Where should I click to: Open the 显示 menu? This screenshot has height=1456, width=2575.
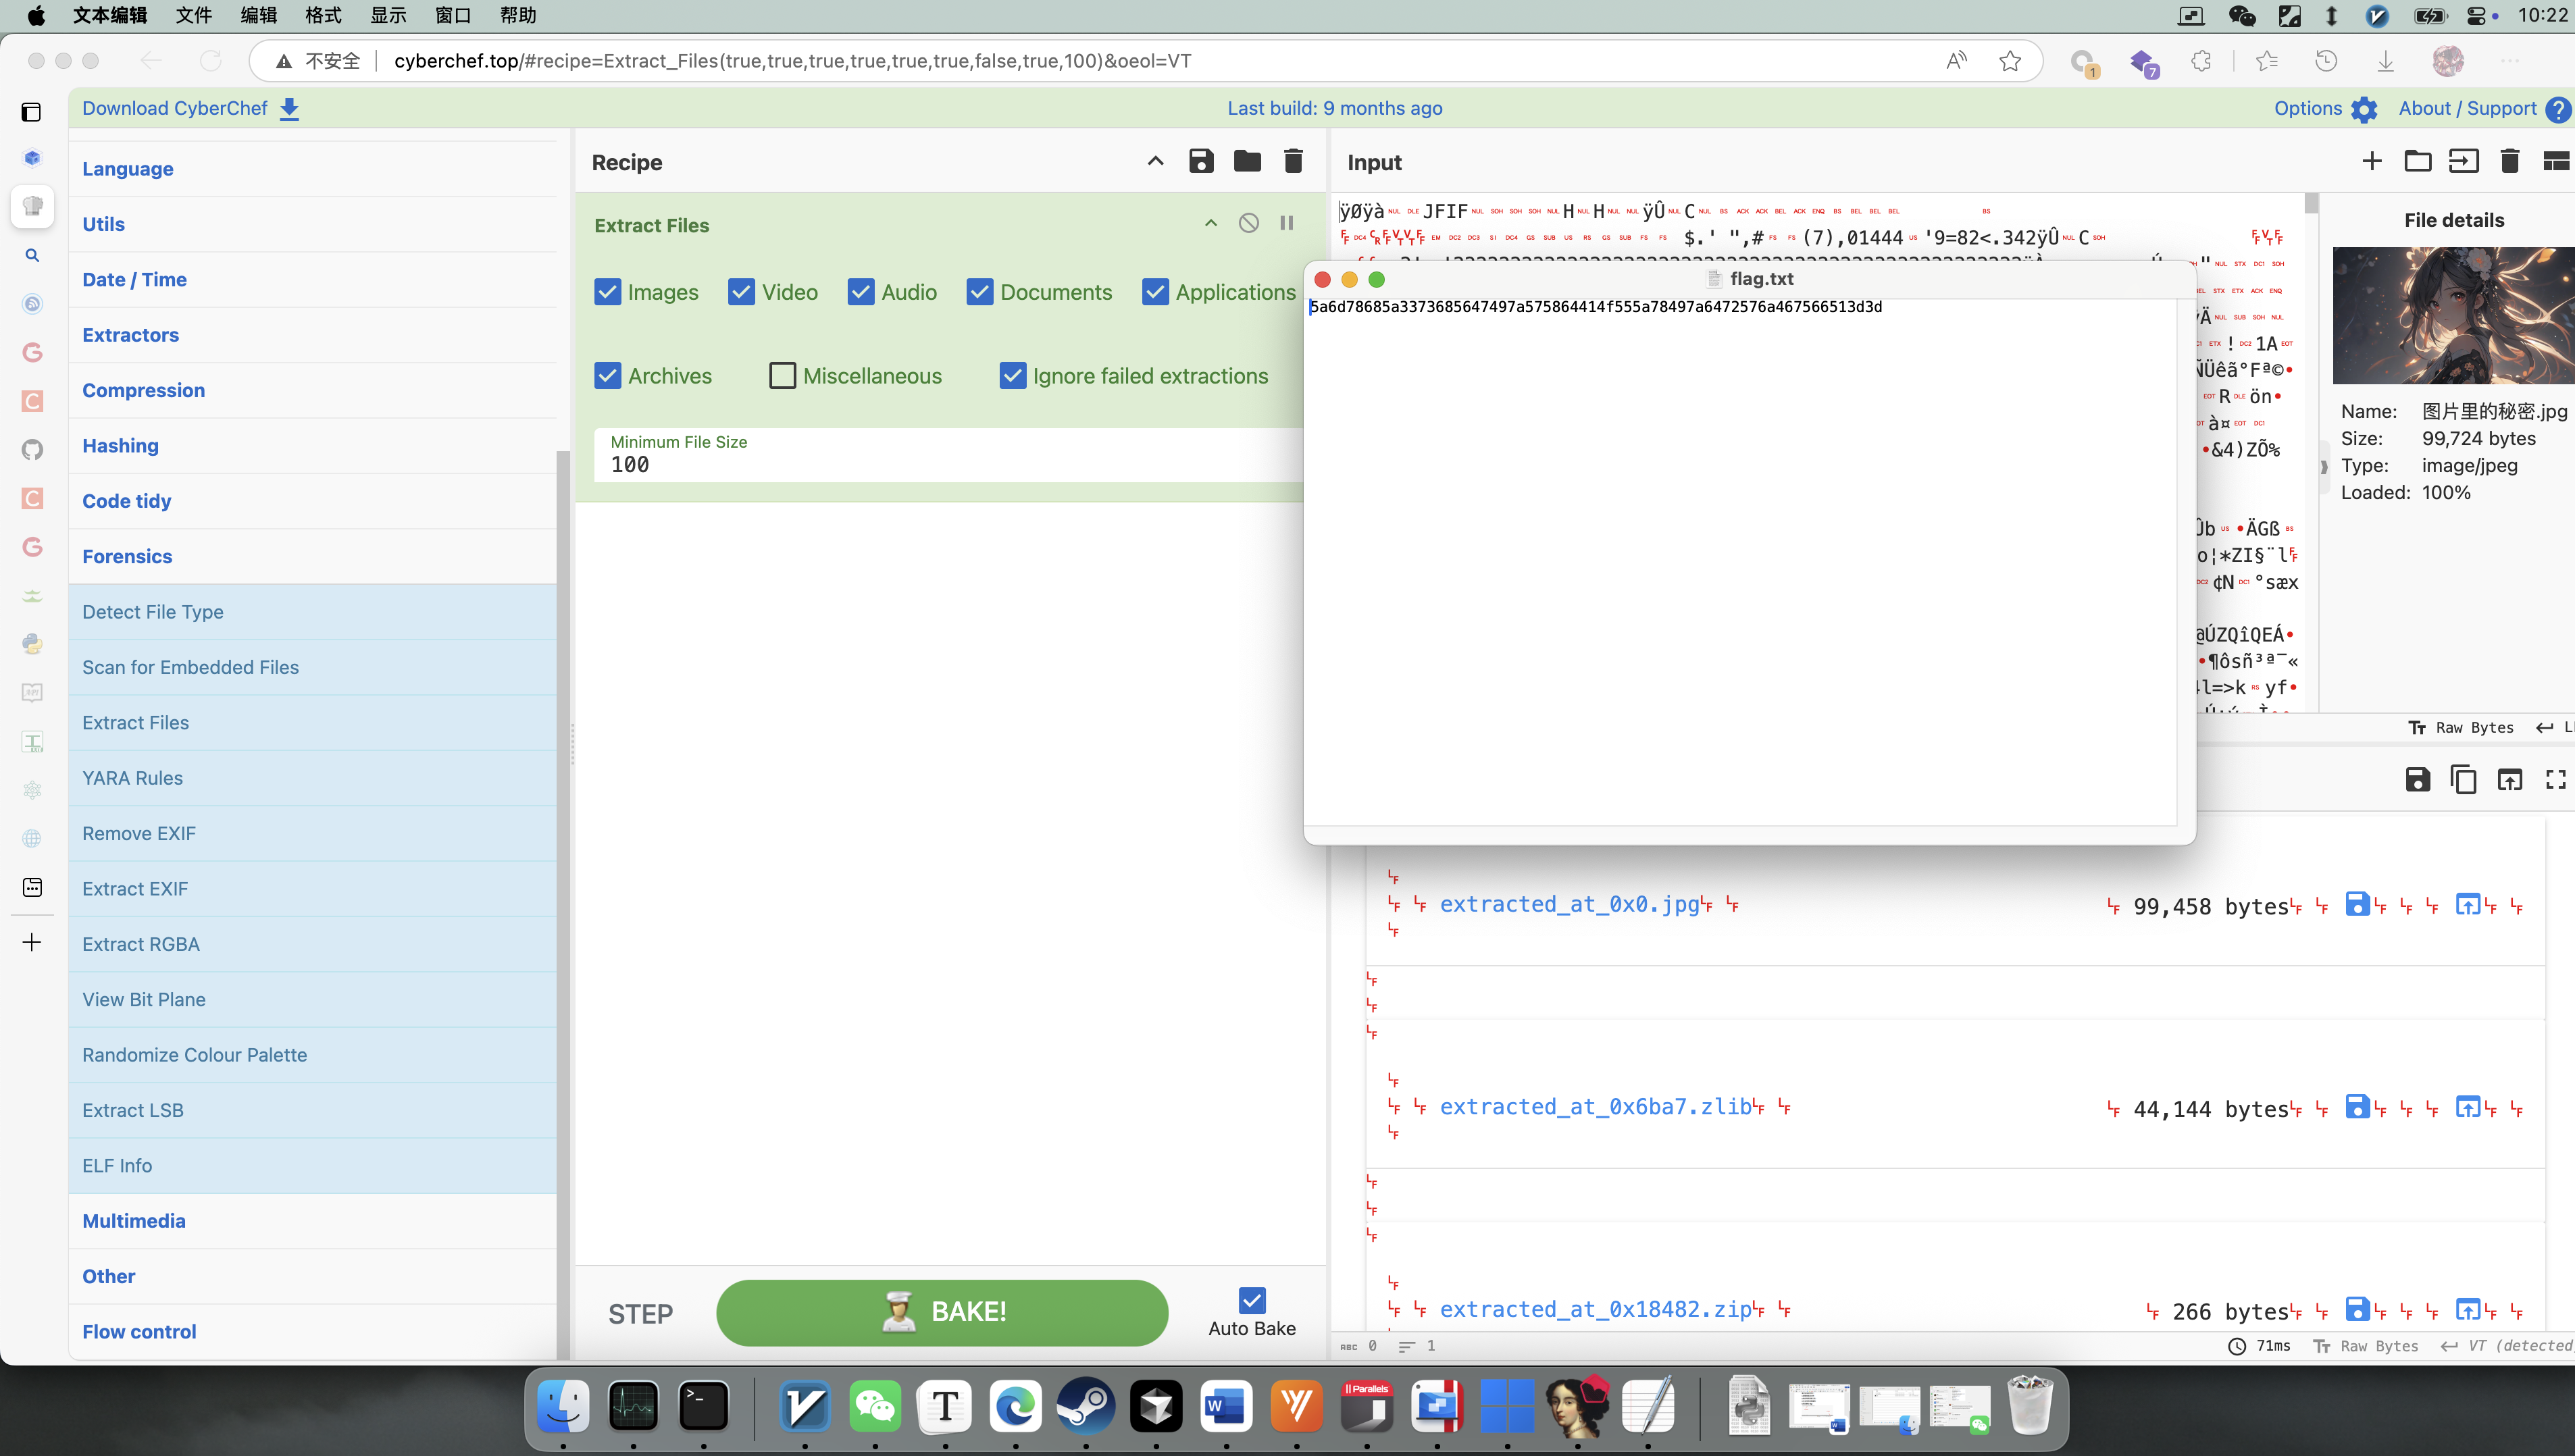pos(388,15)
